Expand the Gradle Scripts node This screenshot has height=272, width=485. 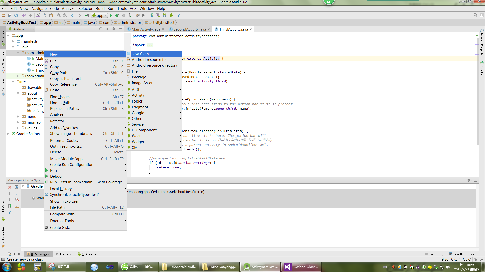8,134
